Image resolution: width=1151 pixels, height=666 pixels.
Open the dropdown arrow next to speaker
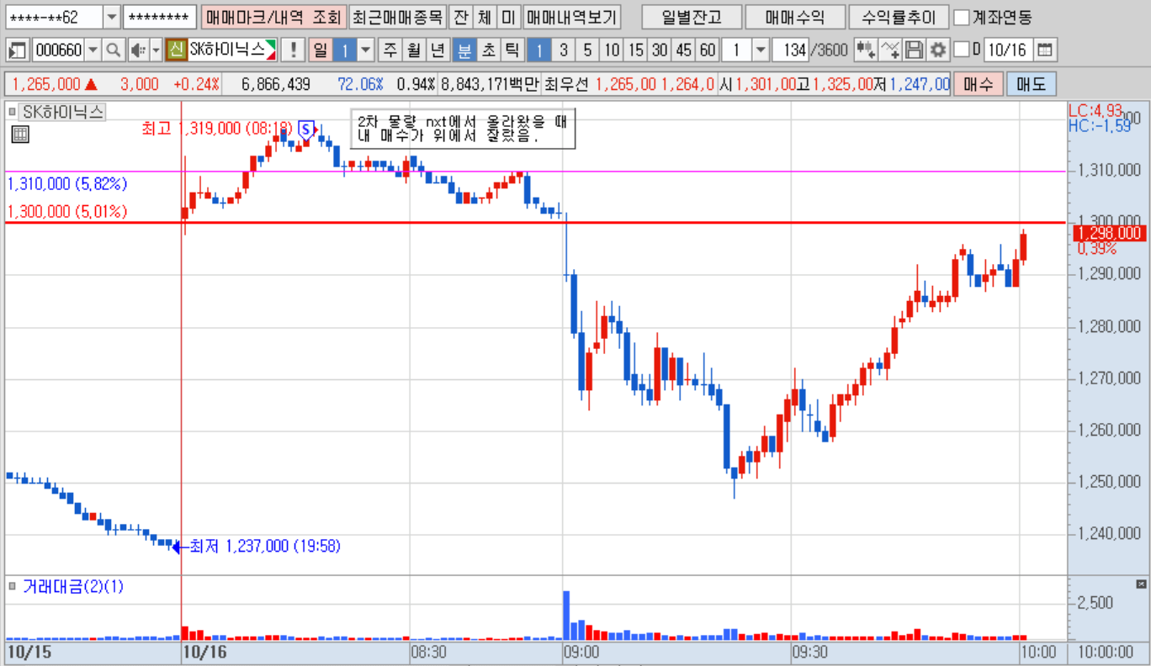156,50
